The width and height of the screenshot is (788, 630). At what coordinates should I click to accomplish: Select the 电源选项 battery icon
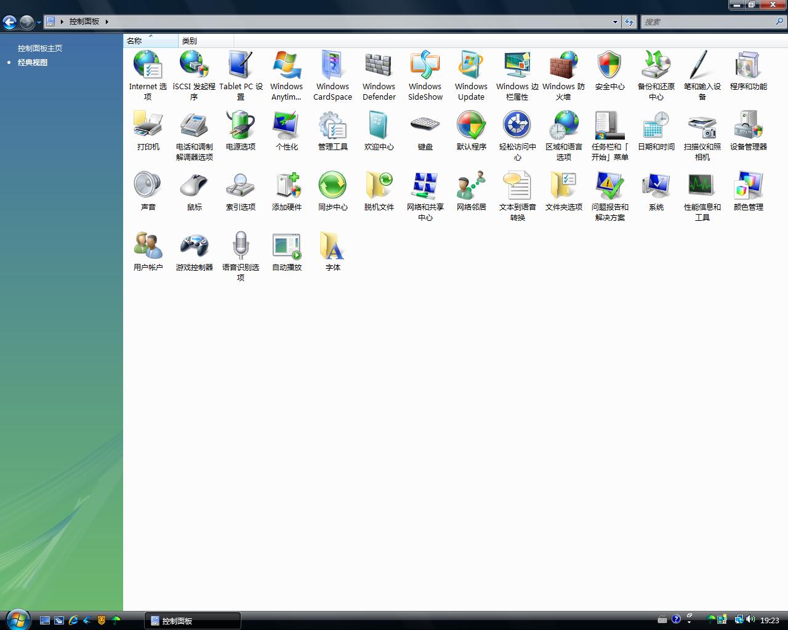[240, 126]
